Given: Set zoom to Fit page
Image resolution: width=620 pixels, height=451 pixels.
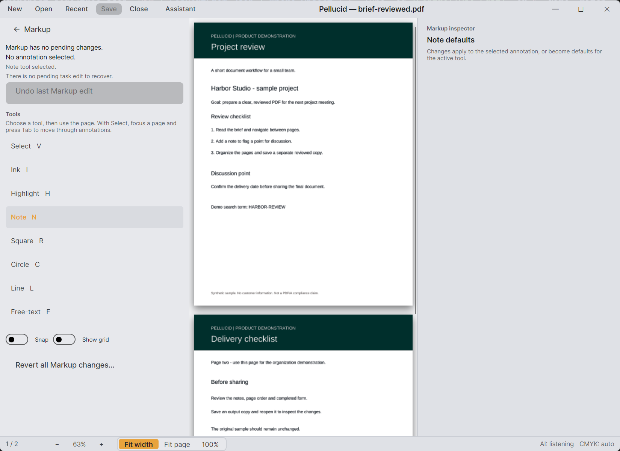Looking at the screenshot, I should pyautogui.click(x=177, y=444).
